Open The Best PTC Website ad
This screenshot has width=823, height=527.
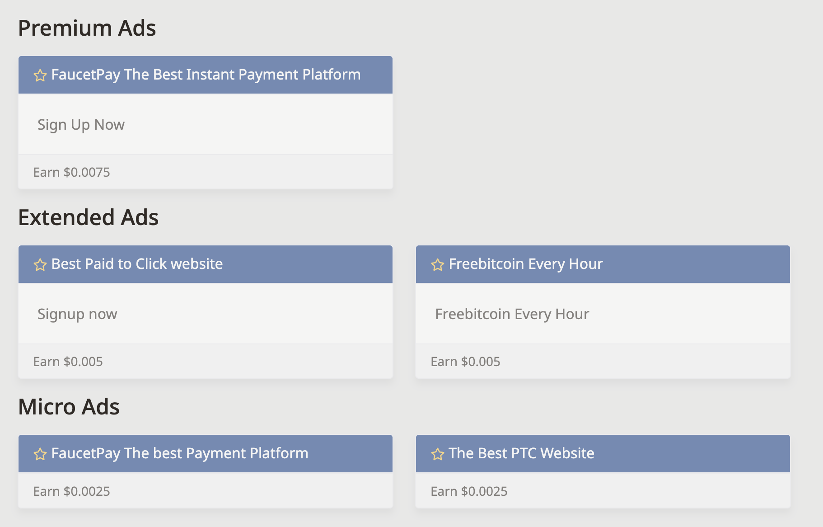point(521,453)
